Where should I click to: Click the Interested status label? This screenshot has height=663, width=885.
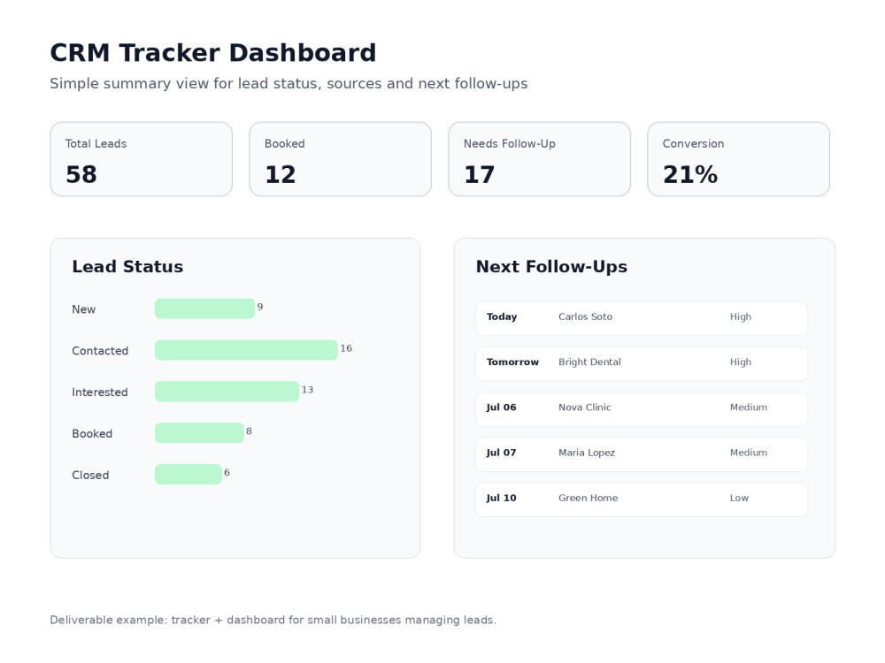(x=100, y=392)
